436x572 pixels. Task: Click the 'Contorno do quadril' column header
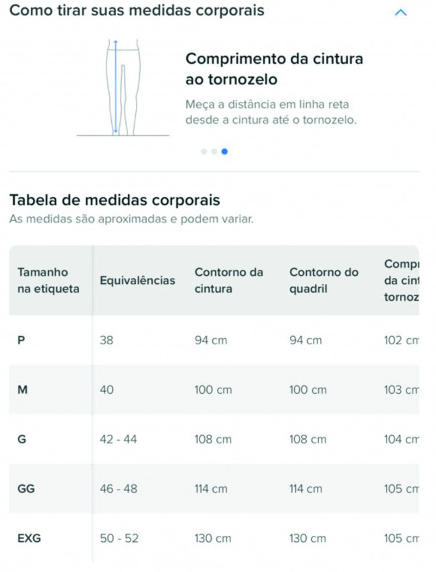click(323, 281)
